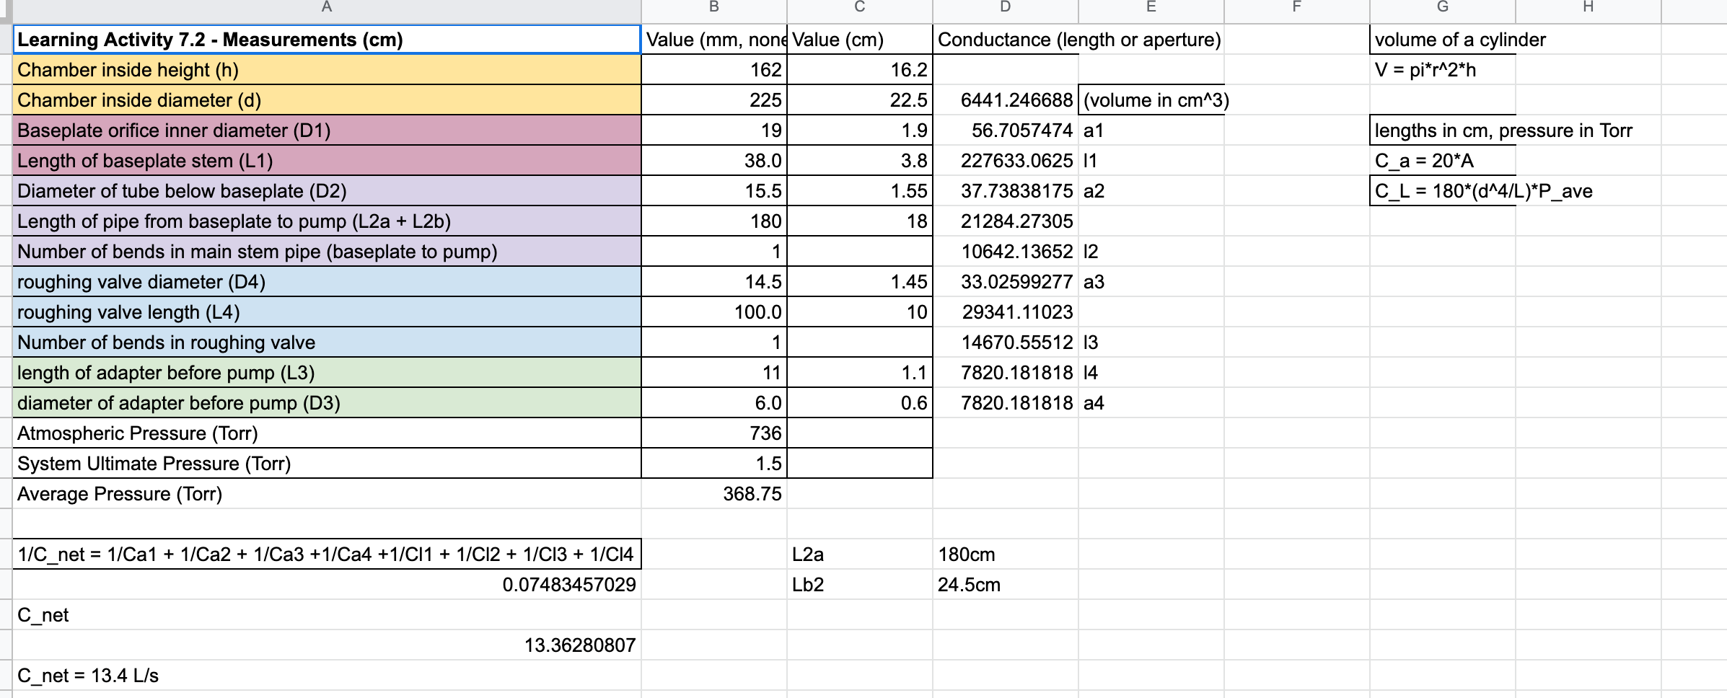
Task: Select column header B
Action: pos(713,8)
